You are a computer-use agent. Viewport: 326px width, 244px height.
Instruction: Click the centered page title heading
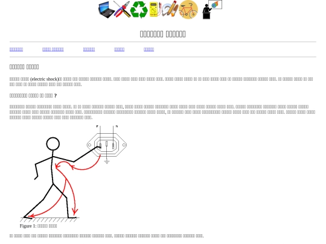(163, 34)
